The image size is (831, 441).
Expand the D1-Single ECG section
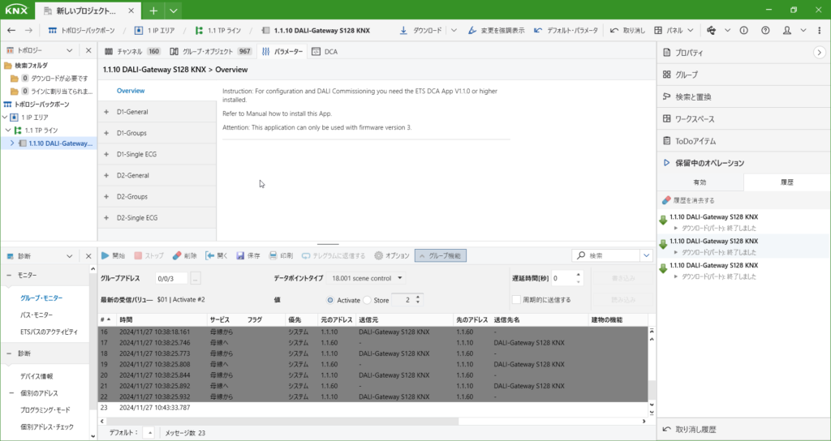(106, 154)
